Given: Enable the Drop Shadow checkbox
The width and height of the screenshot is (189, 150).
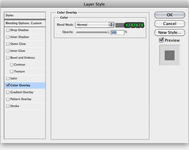Looking at the screenshot, I should [x=8, y=30].
